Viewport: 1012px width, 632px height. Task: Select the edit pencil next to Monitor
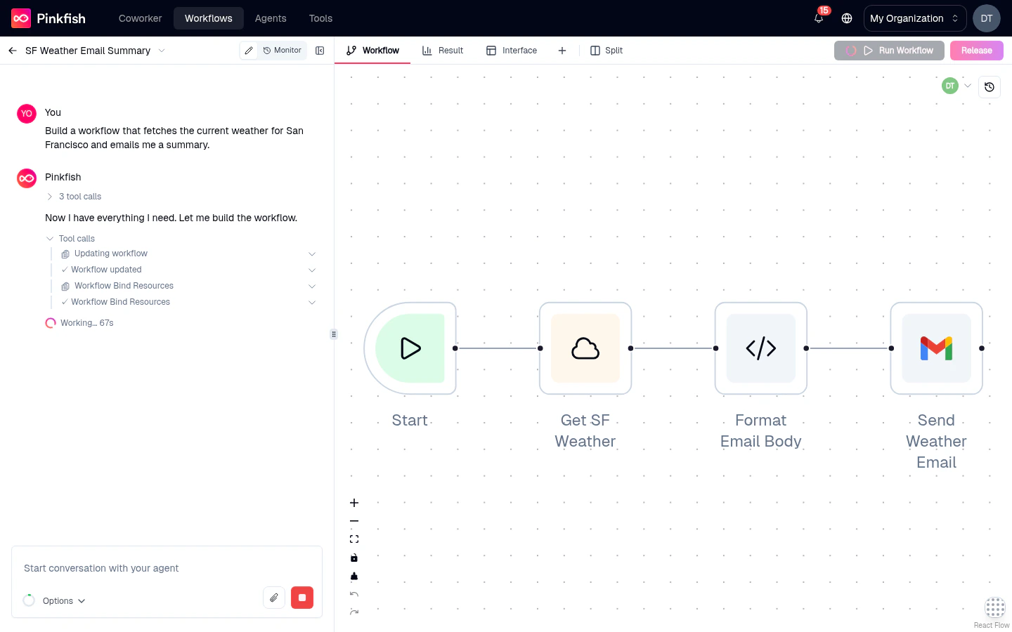click(x=249, y=50)
